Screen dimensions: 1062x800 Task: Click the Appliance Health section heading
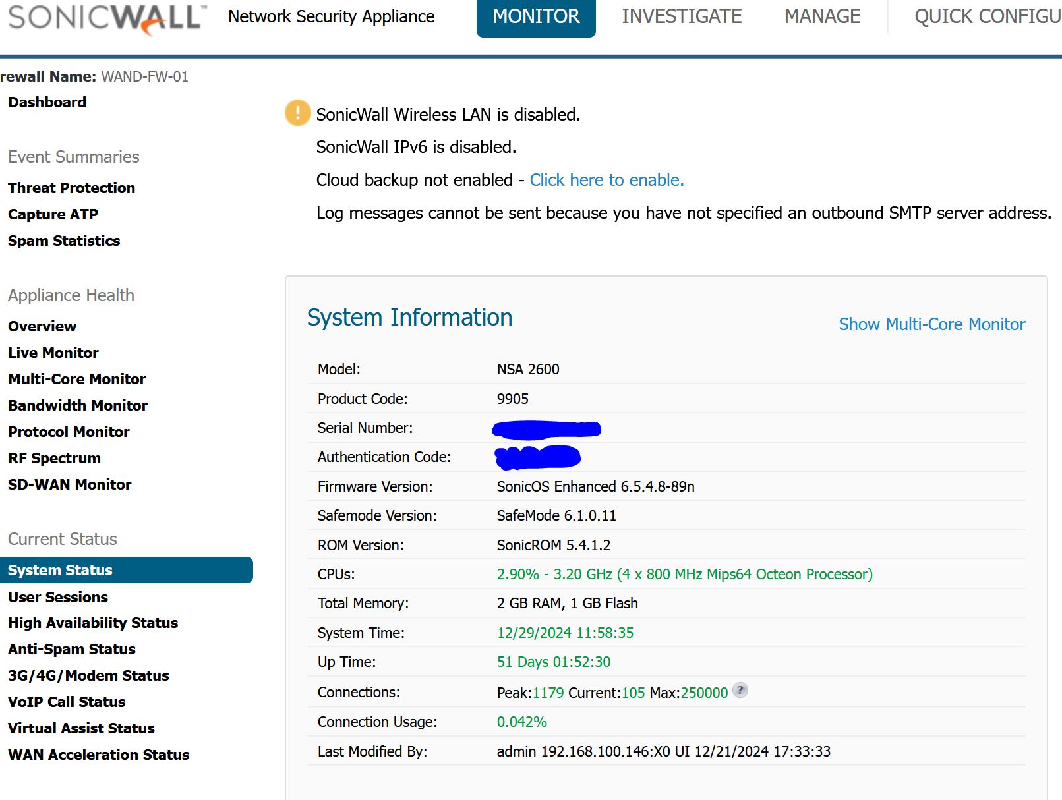[71, 295]
